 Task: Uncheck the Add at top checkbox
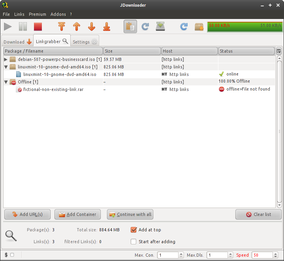pos(134,230)
